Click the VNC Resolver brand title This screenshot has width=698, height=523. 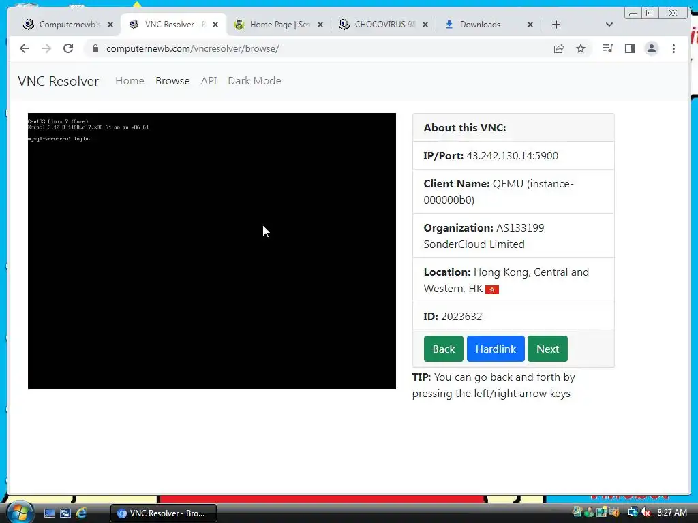point(59,81)
